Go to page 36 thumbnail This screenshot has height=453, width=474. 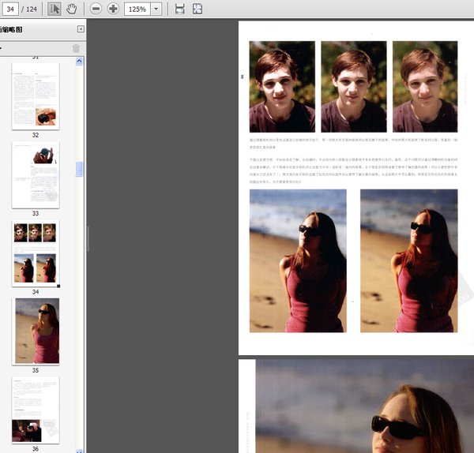coord(36,409)
